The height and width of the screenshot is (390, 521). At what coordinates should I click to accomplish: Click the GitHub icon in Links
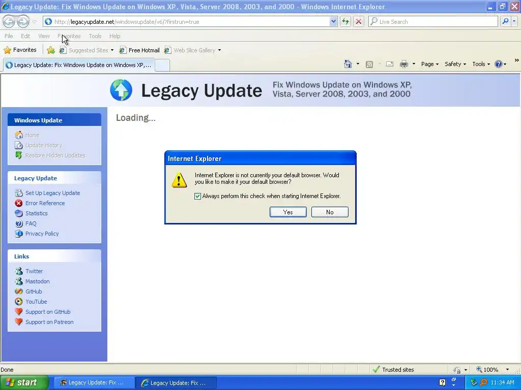point(19,291)
